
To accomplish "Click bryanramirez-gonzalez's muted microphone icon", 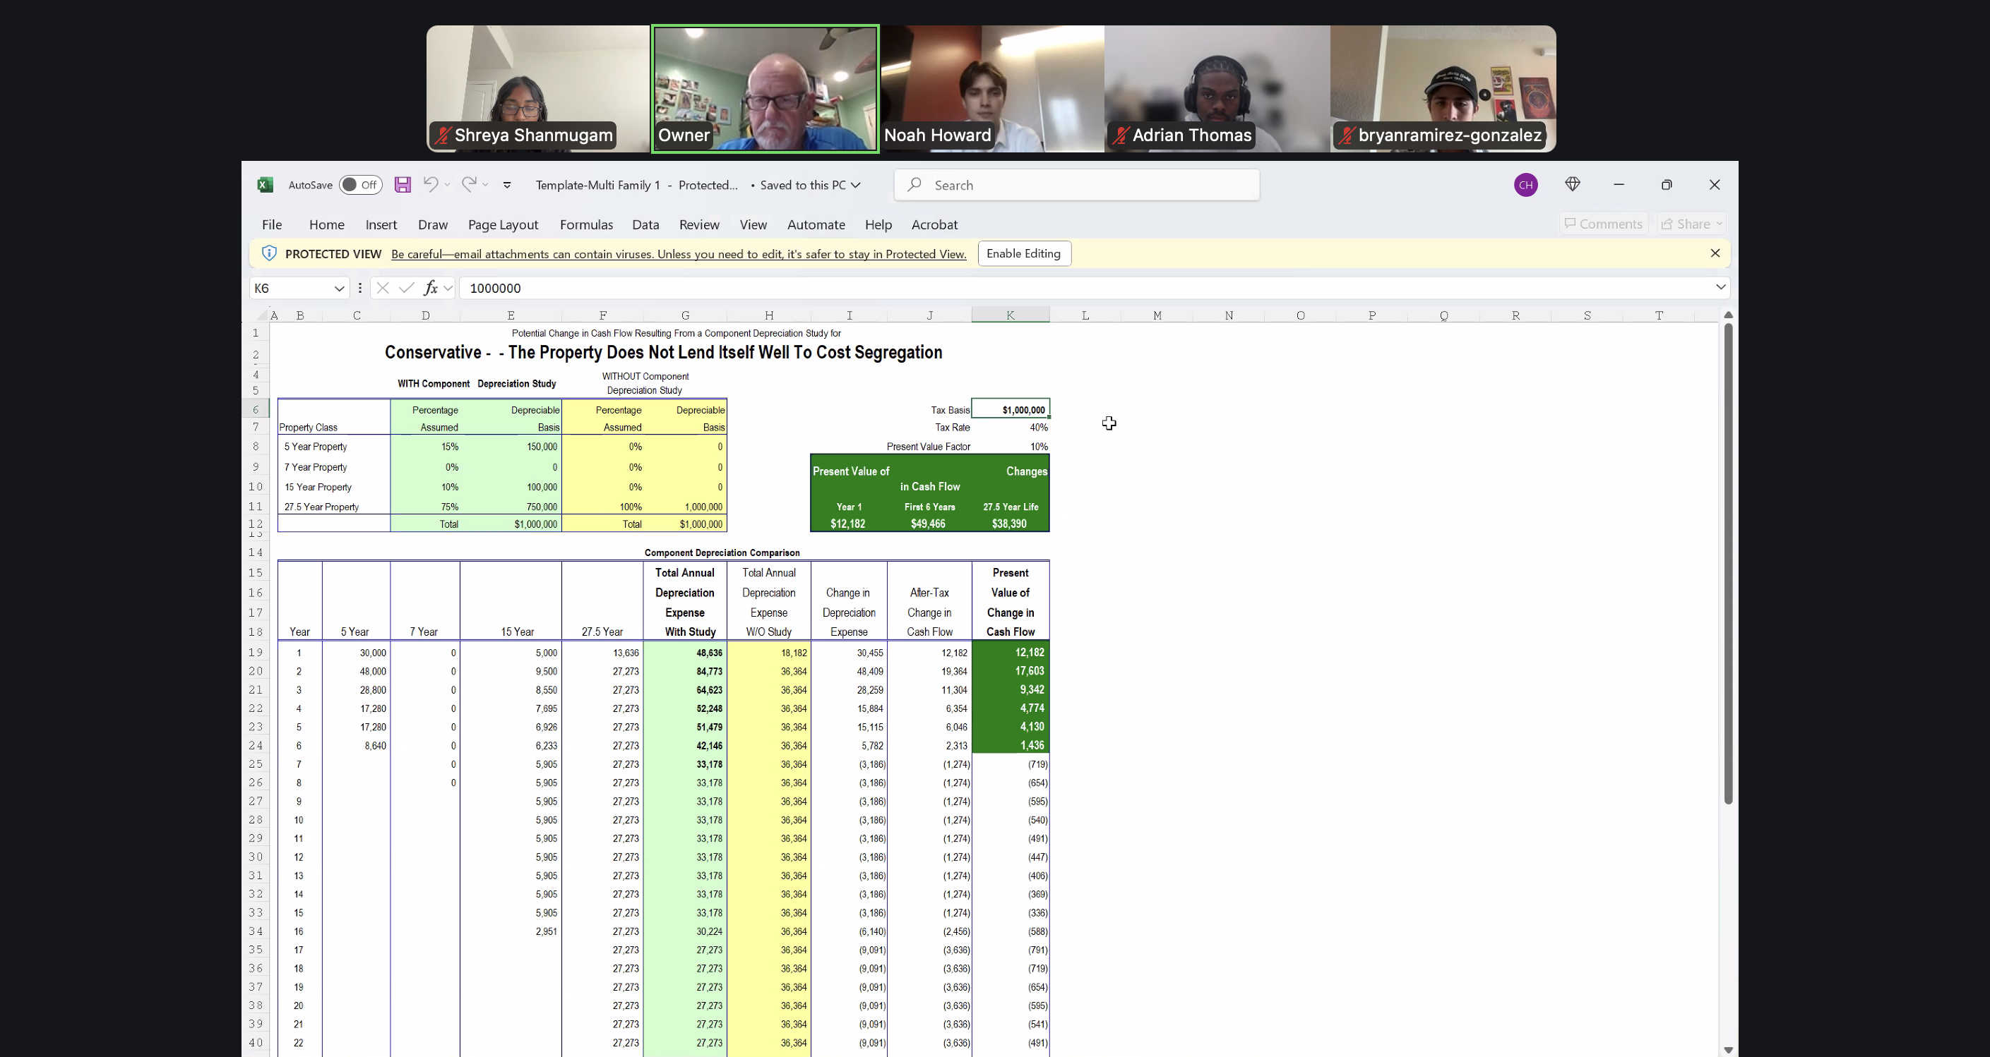I will pos(1347,136).
